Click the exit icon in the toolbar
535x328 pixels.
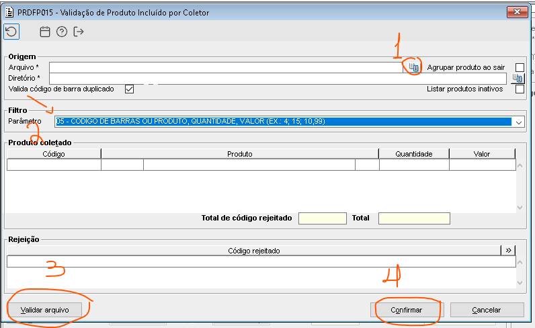79,32
